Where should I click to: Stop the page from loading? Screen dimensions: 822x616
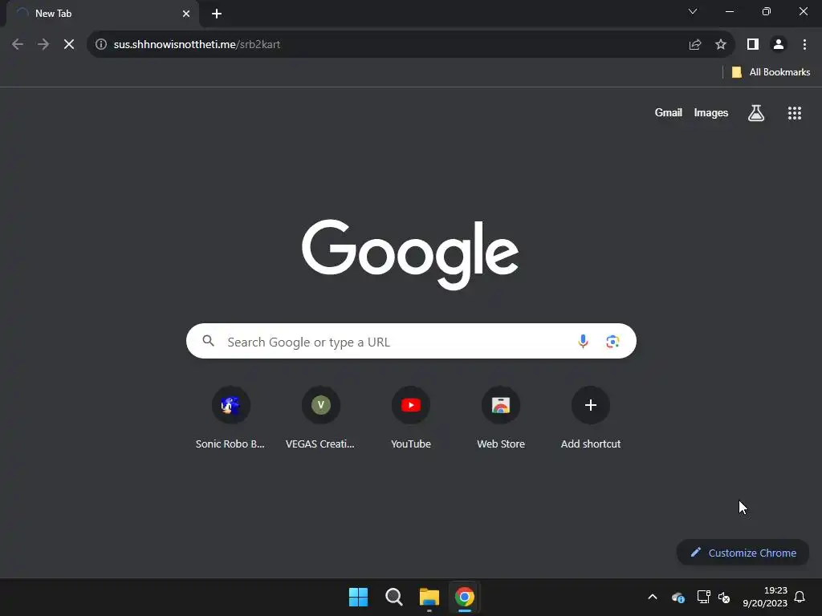point(69,45)
